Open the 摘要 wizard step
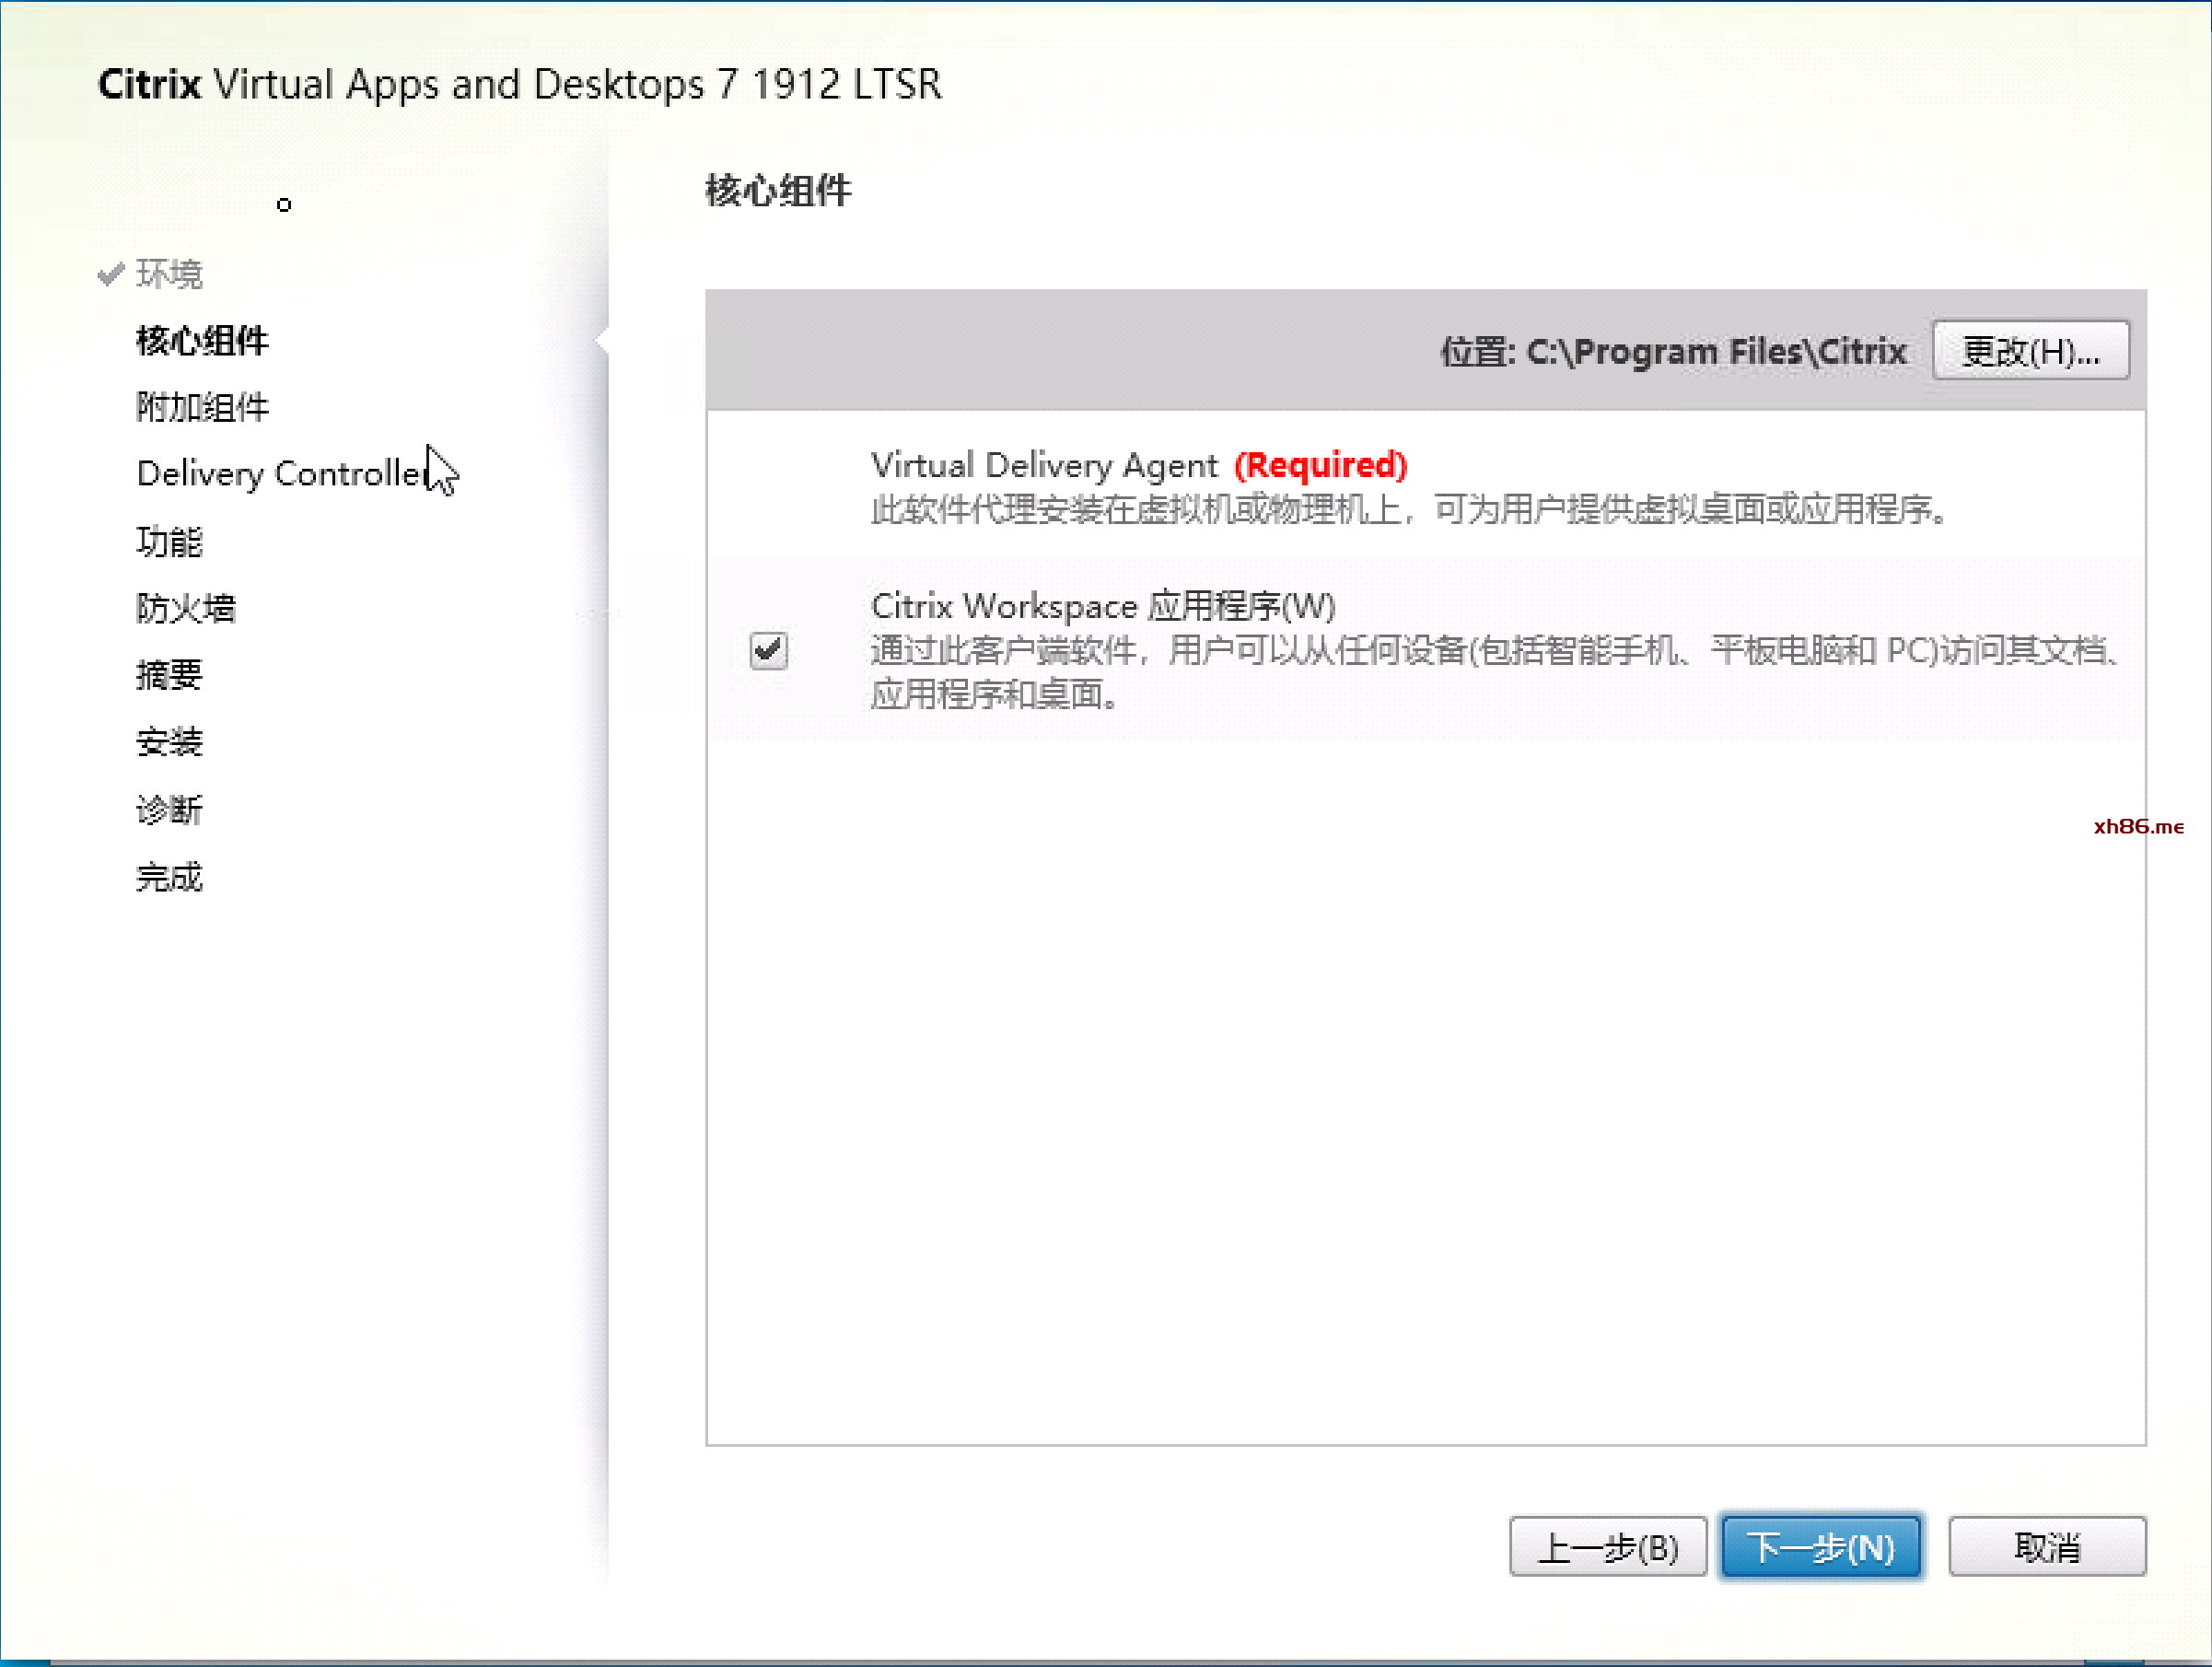 click(x=169, y=675)
